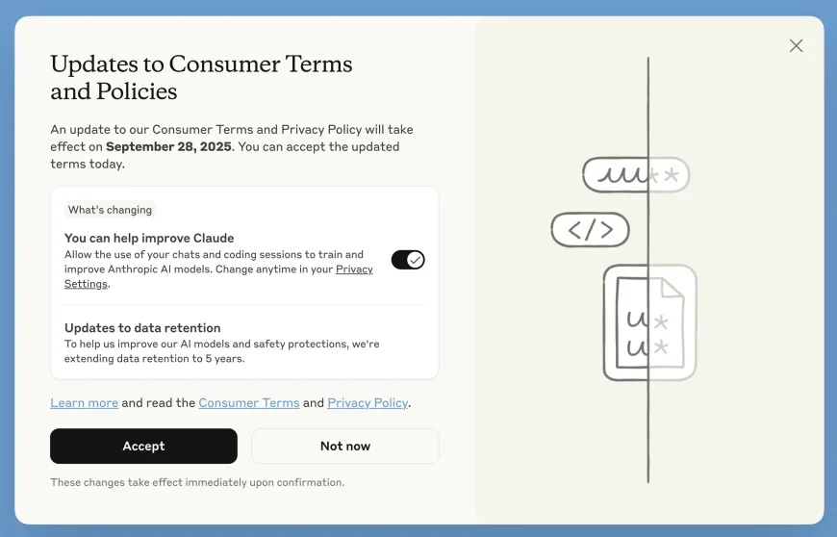Click the changes take effect immediately note
Viewport: 837px width, 537px height.
[197, 482]
